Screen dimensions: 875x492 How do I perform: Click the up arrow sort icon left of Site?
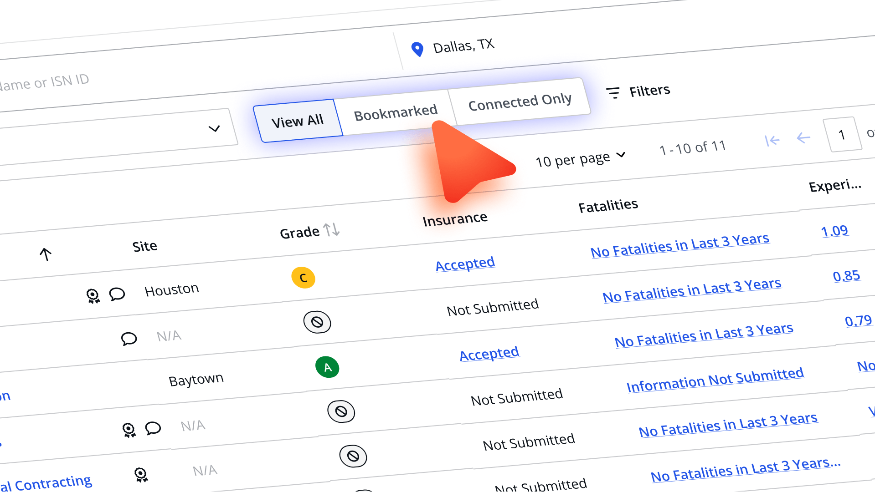tap(45, 254)
